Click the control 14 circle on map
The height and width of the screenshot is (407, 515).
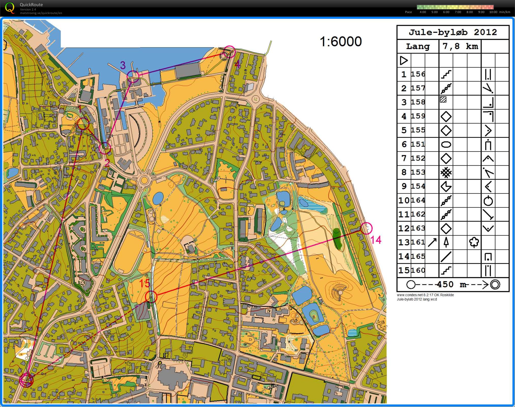click(366, 228)
